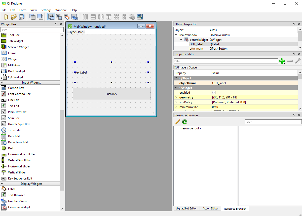This screenshot has height=216, width=302.
Task: Click the Break Layout icon
Action: 132,17
